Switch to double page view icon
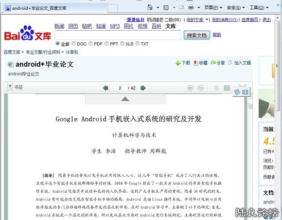282x220 pixels. point(227,88)
